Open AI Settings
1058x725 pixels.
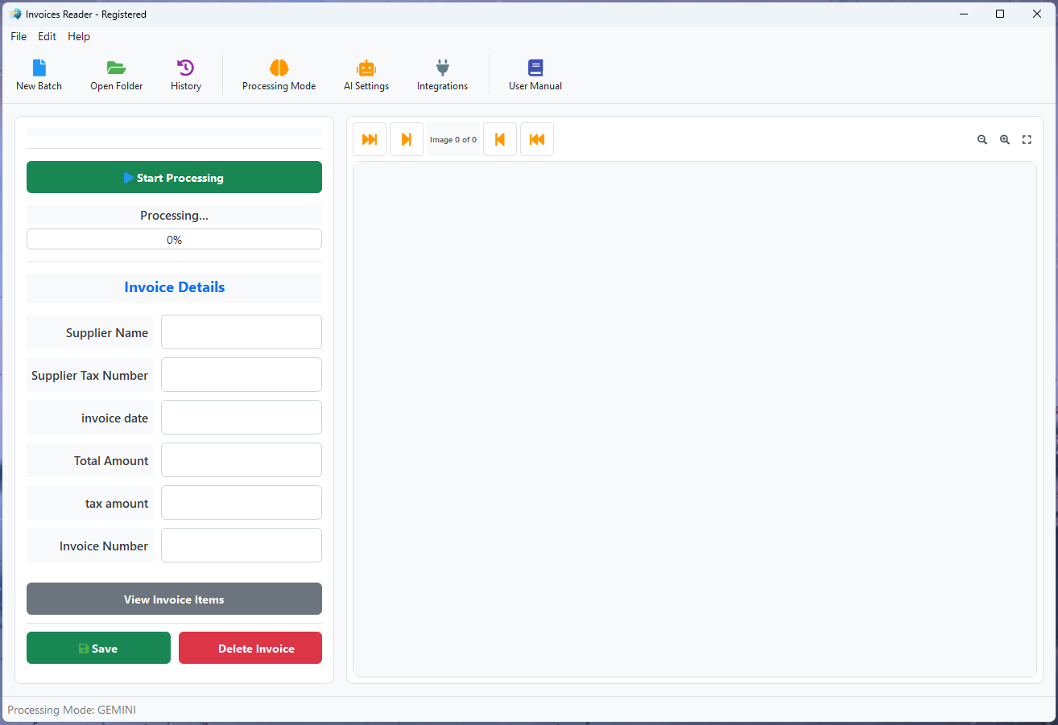pos(366,74)
